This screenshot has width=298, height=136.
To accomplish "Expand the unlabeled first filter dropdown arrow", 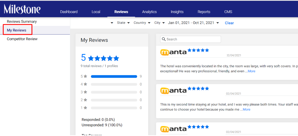I will (112, 23).
